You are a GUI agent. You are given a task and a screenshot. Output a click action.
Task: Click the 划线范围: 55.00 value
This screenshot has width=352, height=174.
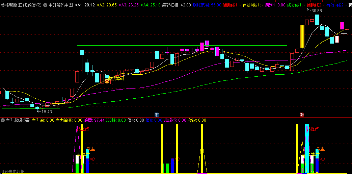pyautogui.click(x=207, y=5)
